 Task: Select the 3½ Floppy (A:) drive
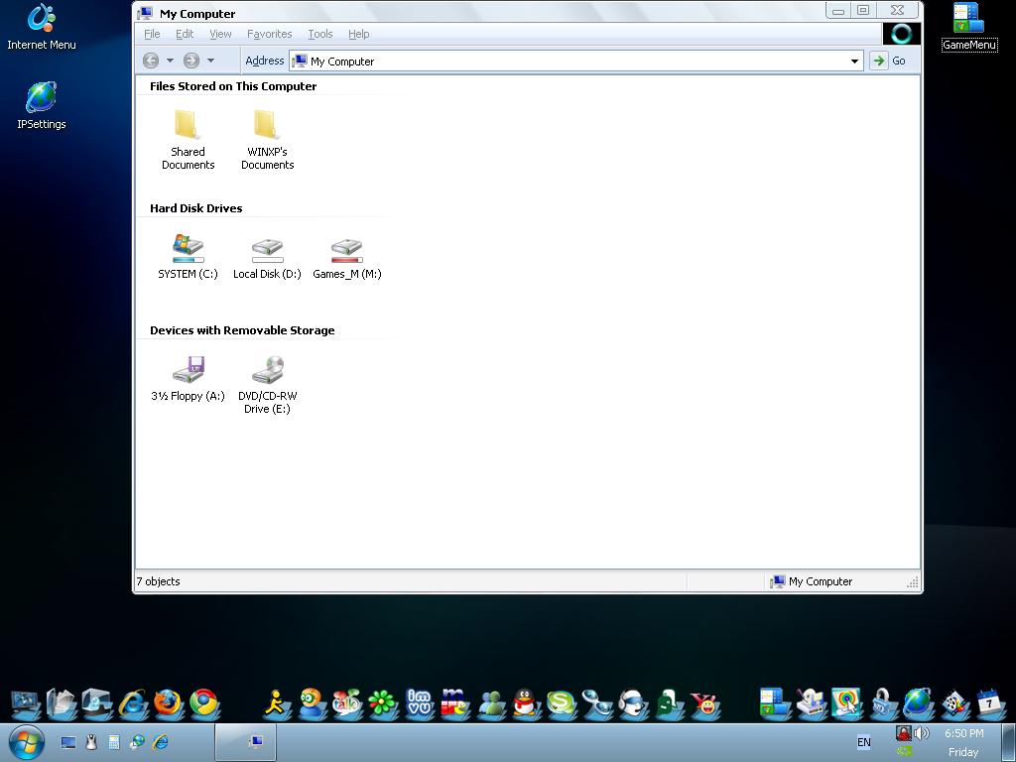click(188, 378)
